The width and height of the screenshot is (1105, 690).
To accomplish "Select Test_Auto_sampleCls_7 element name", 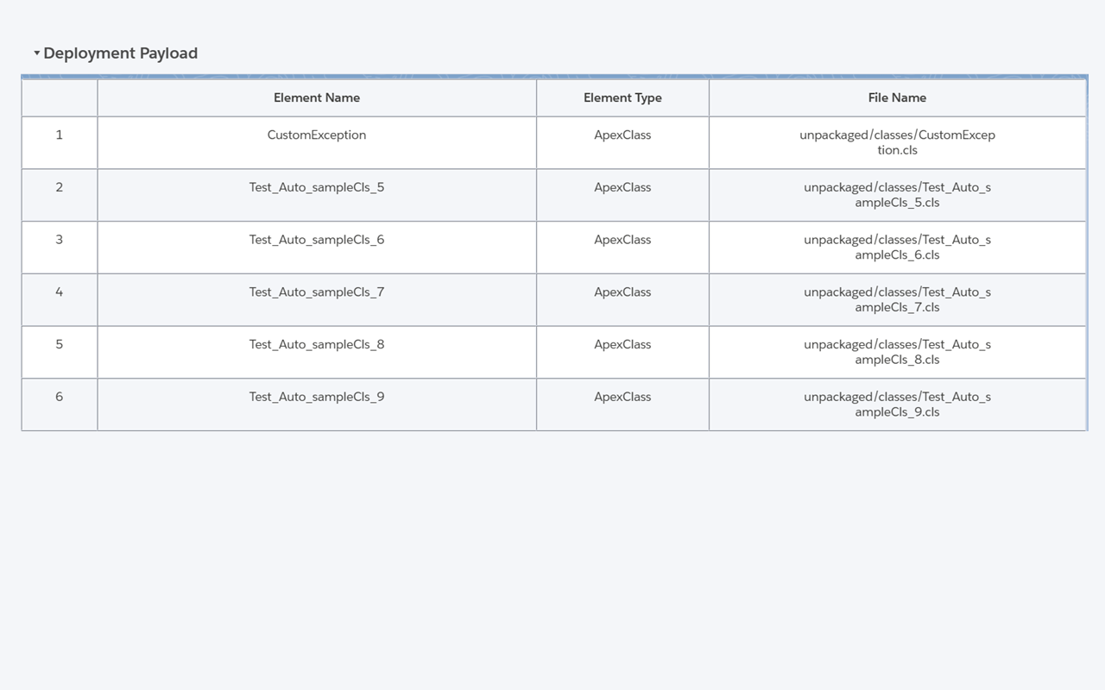I will tap(316, 292).
